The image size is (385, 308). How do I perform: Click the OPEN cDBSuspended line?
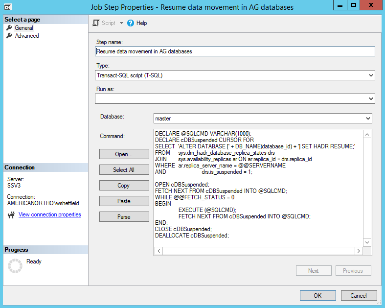pos(182,185)
